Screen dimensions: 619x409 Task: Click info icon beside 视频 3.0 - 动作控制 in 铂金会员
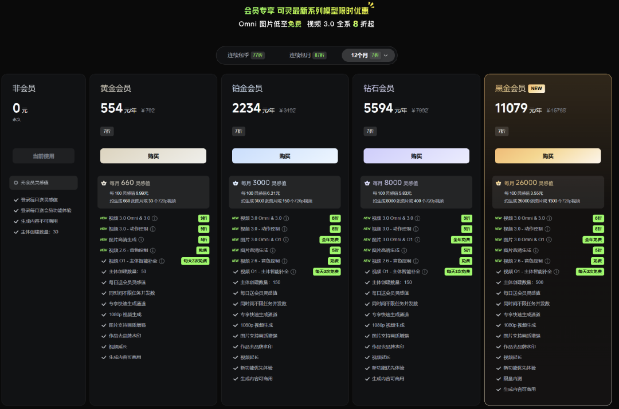(283, 229)
